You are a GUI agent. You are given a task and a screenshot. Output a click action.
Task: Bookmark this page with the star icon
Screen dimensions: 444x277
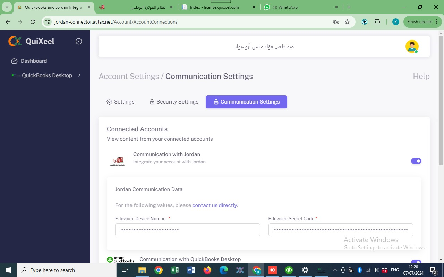[x=347, y=22]
